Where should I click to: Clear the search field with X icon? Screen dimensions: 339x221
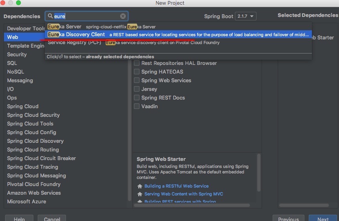click(123, 16)
